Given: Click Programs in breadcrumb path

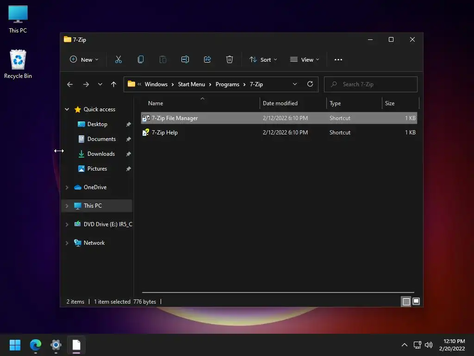Looking at the screenshot, I should click(x=227, y=84).
